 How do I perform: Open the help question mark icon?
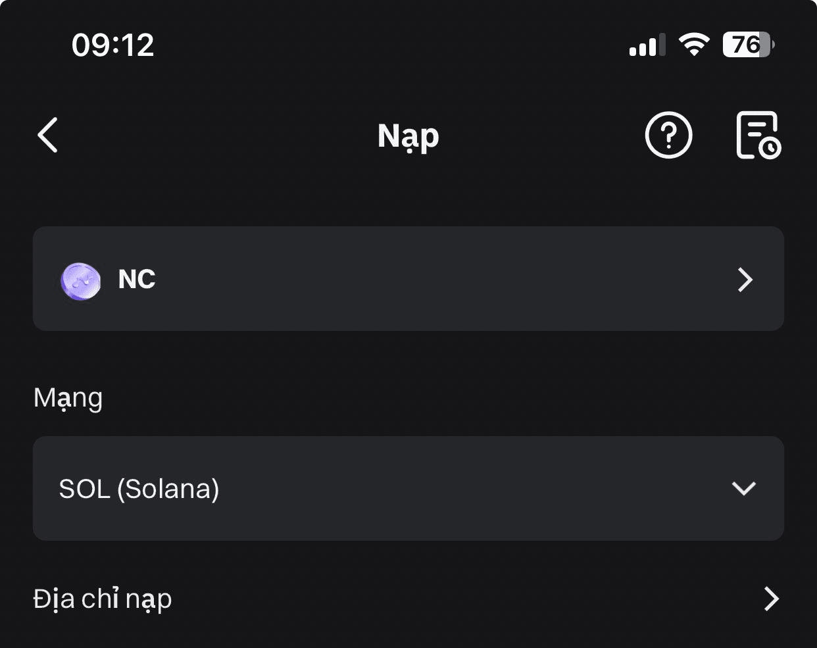(668, 136)
